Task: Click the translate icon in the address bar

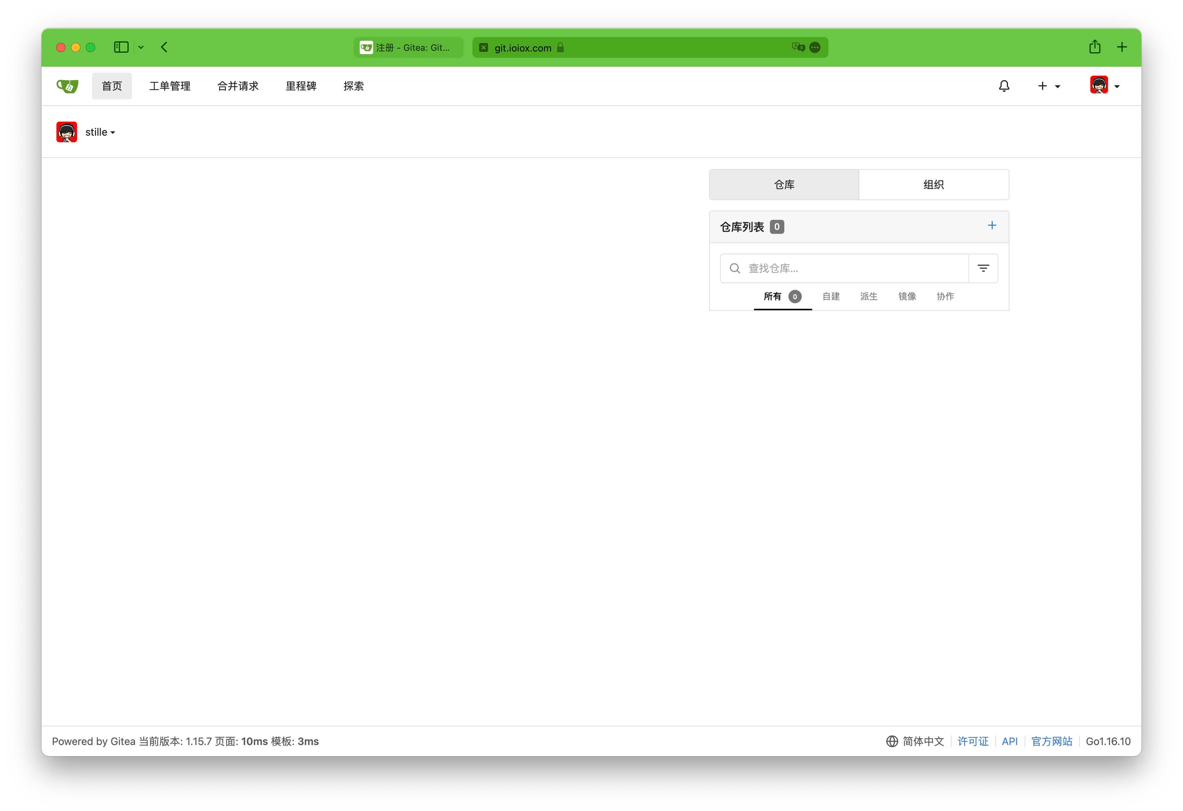Action: click(x=798, y=47)
